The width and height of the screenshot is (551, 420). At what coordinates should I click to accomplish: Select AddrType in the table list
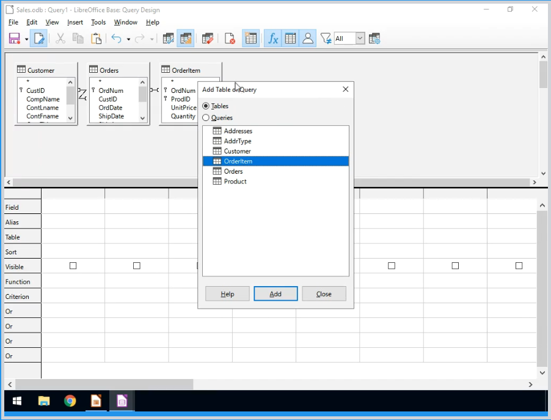click(275, 141)
